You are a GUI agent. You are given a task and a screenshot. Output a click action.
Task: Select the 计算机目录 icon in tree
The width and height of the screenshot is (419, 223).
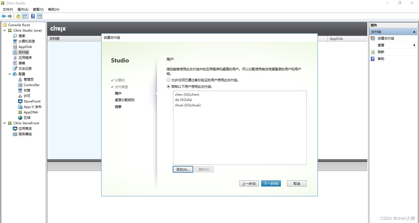pos(15,41)
